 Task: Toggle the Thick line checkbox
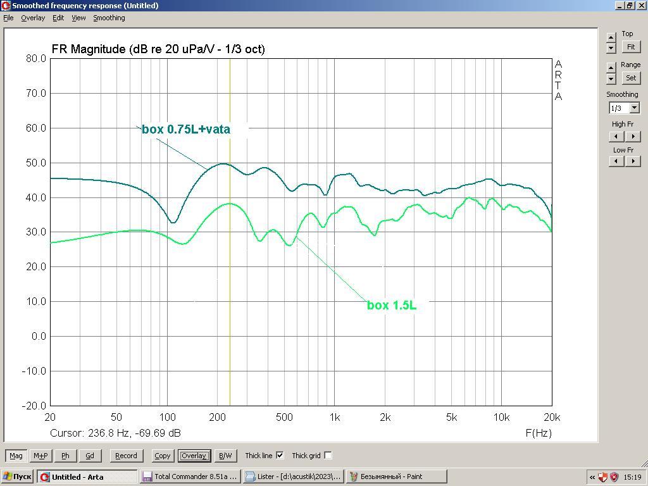[x=280, y=455]
